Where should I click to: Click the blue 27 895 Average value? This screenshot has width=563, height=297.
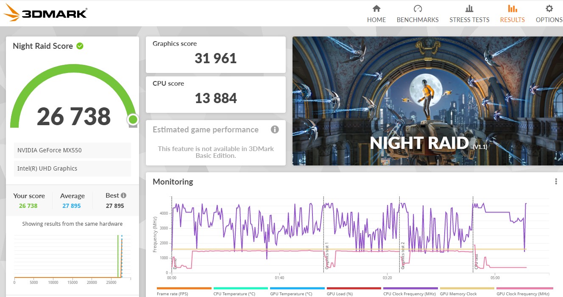[x=71, y=206]
